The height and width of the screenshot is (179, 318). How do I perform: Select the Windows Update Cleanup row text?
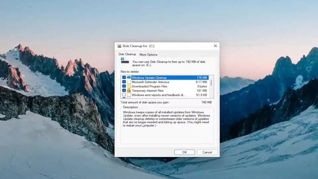click(149, 78)
